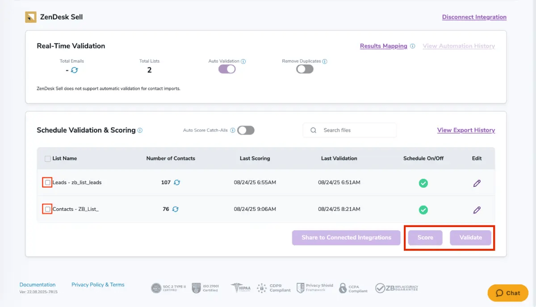Edit the Contacts list schedule
Viewport: 536px width, 307px height.
coord(477,209)
